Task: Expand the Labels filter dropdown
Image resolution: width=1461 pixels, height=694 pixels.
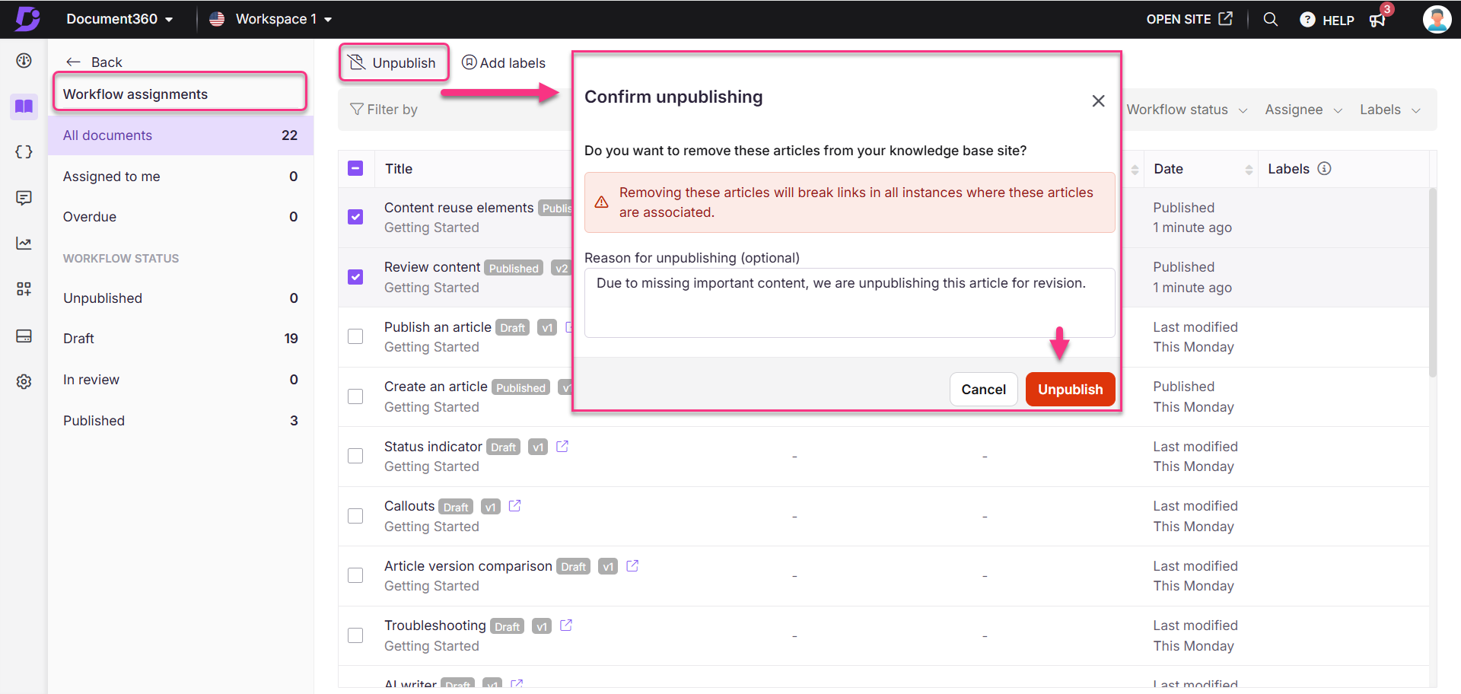Action: pos(1389,110)
